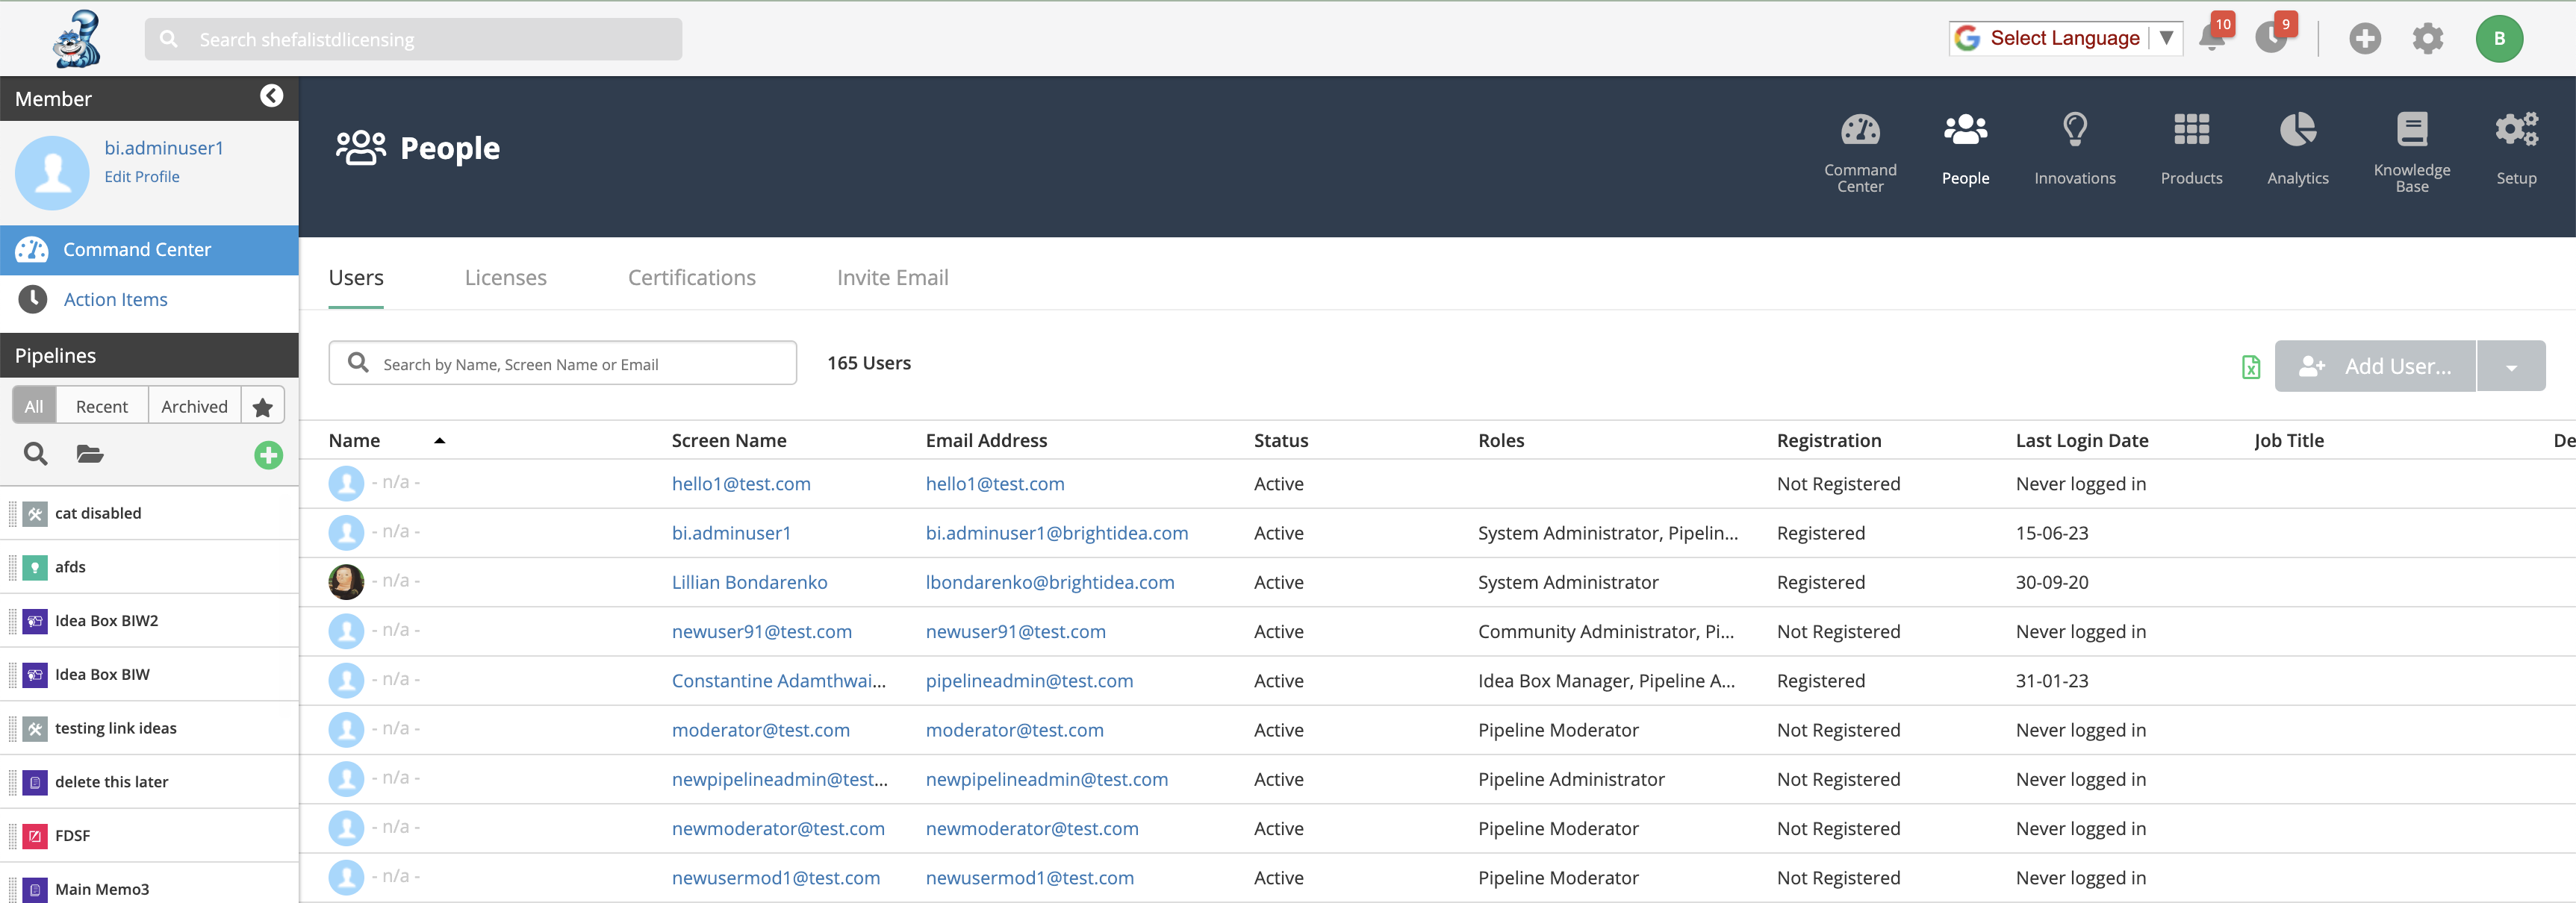Open Command Center in sidebar
This screenshot has height=903, width=2576.
point(149,250)
